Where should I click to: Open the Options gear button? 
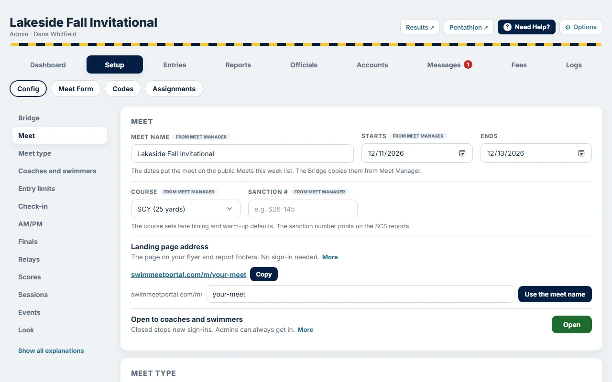tap(580, 27)
